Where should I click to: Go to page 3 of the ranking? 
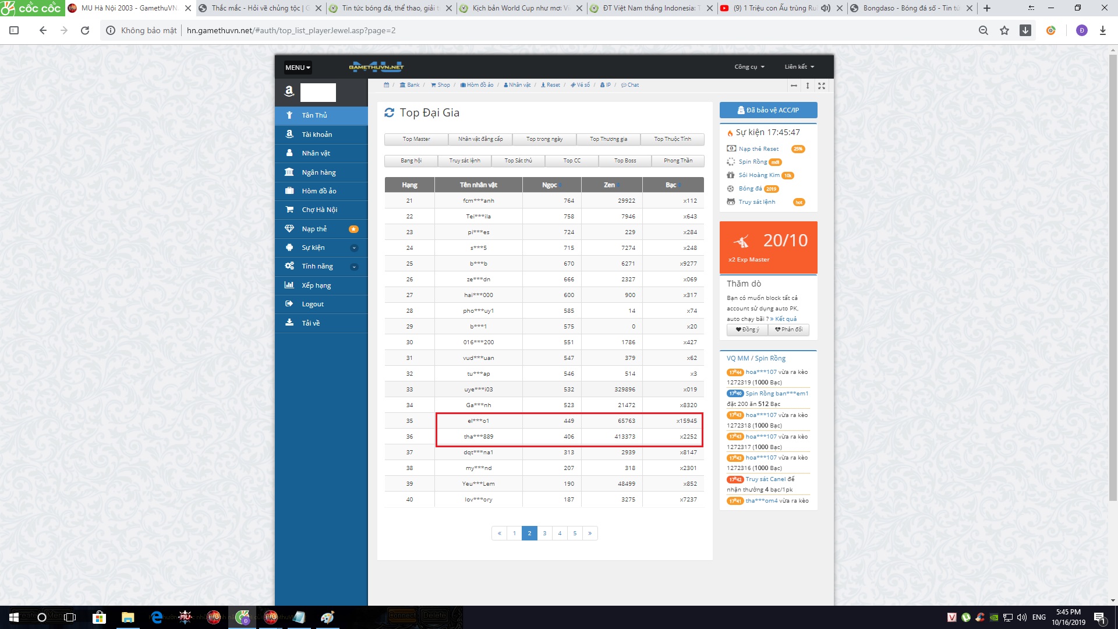tap(544, 533)
